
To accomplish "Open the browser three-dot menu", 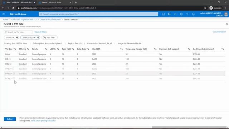I will (x=226, y=8).
